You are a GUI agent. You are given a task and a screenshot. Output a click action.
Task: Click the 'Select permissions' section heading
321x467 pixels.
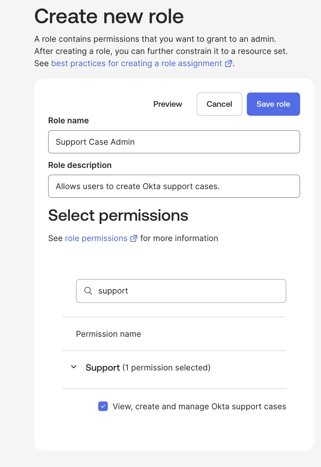click(118, 216)
